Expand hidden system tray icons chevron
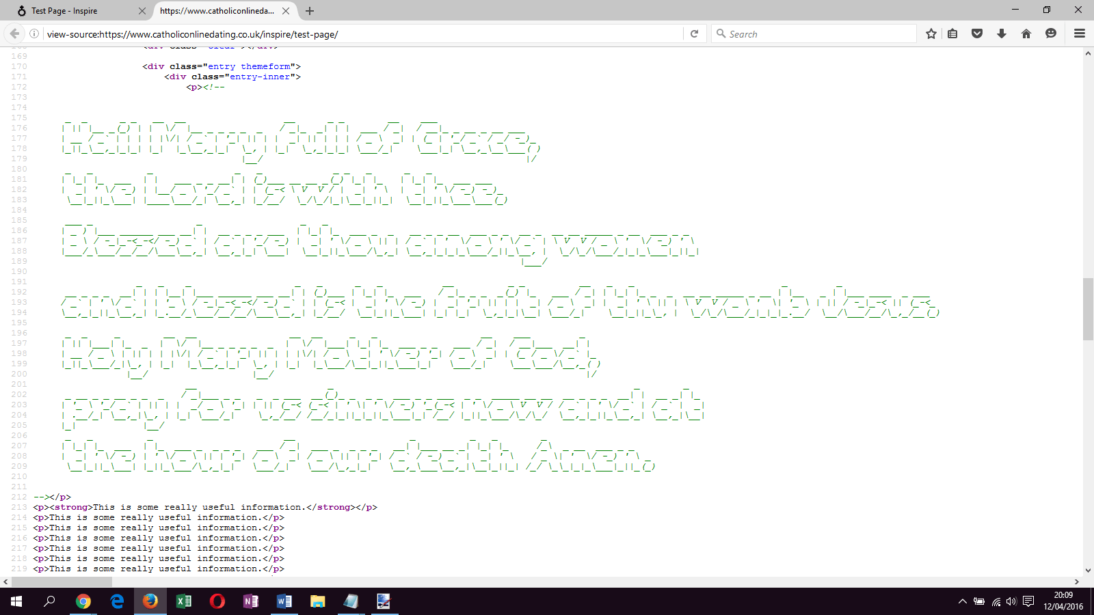Screen dimensions: 1094x615 [x=962, y=601]
